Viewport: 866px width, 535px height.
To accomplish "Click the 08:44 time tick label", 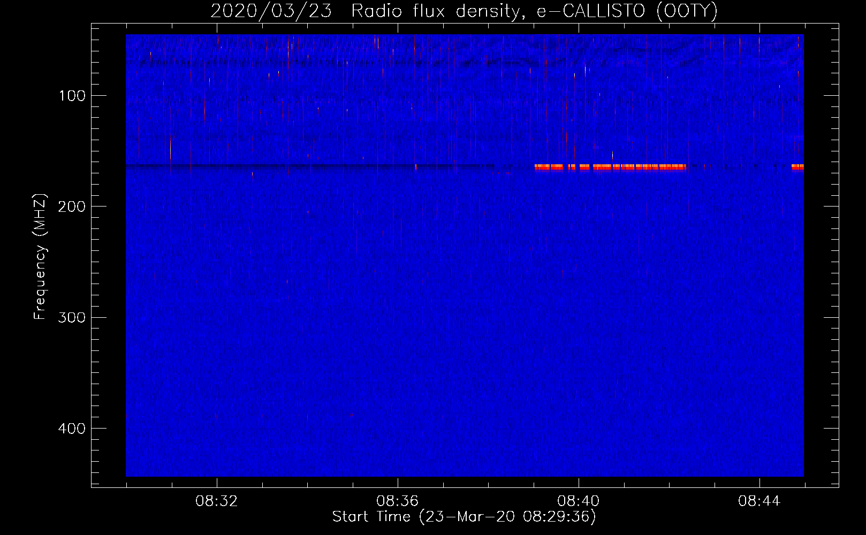I will click(759, 501).
